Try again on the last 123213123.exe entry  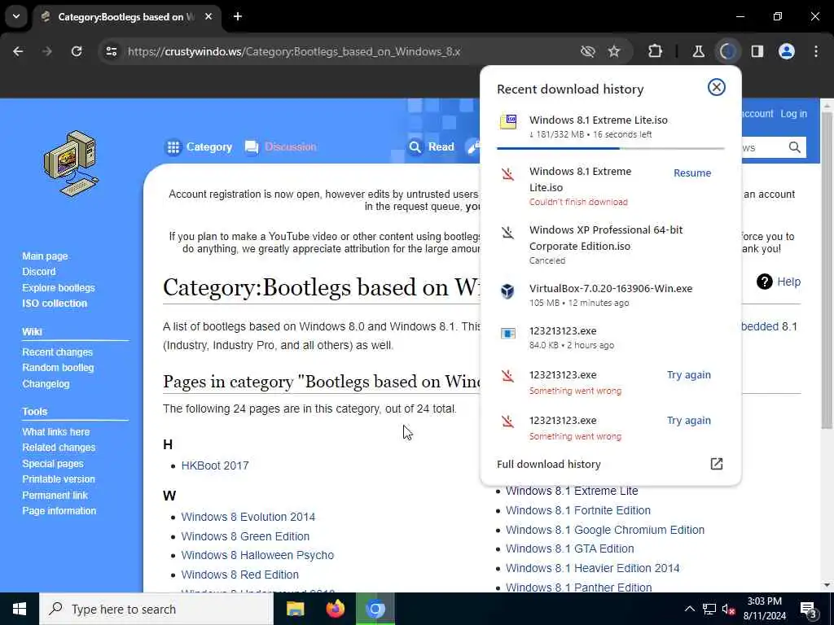[x=688, y=421]
